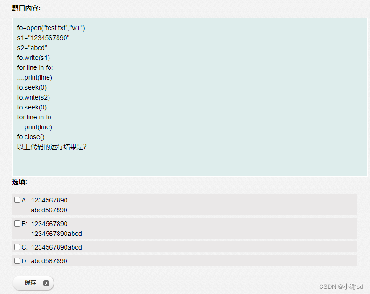Click code line fo.write(s2)
The width and height of the screenshot is (370, 294).
tap(33, 97)
